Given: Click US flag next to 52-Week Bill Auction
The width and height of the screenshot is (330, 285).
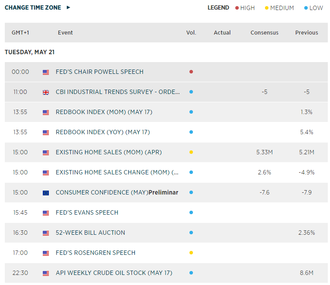Looking at the screenshot, I should click(46, 233).
